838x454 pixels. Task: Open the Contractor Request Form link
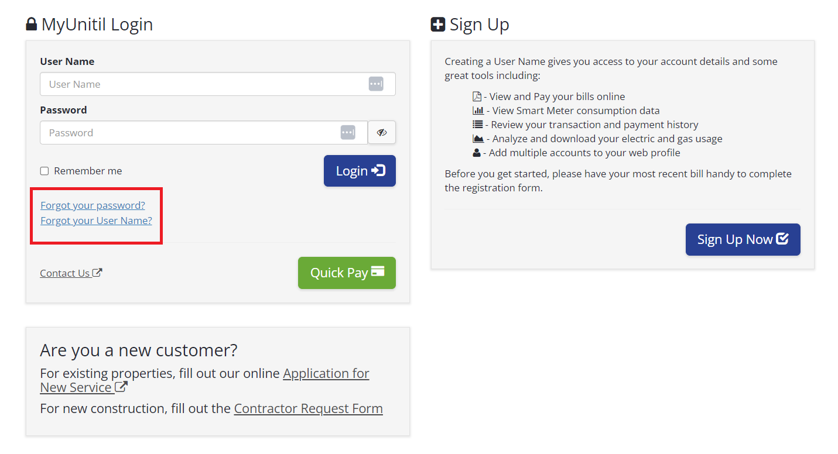point(308,408)
